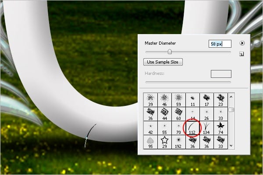Select the dune grass brush 134
The width and height of the screenshot is (263, 175).
[x=206, y=128]
